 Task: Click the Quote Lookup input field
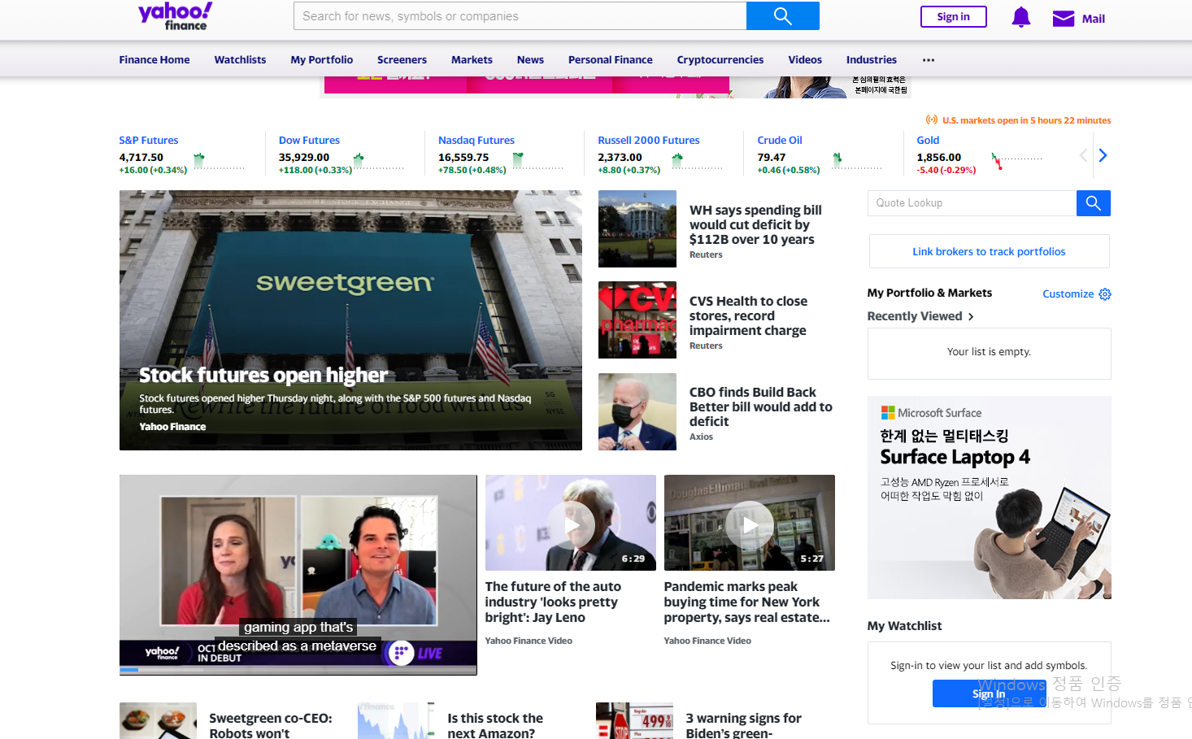972,203
